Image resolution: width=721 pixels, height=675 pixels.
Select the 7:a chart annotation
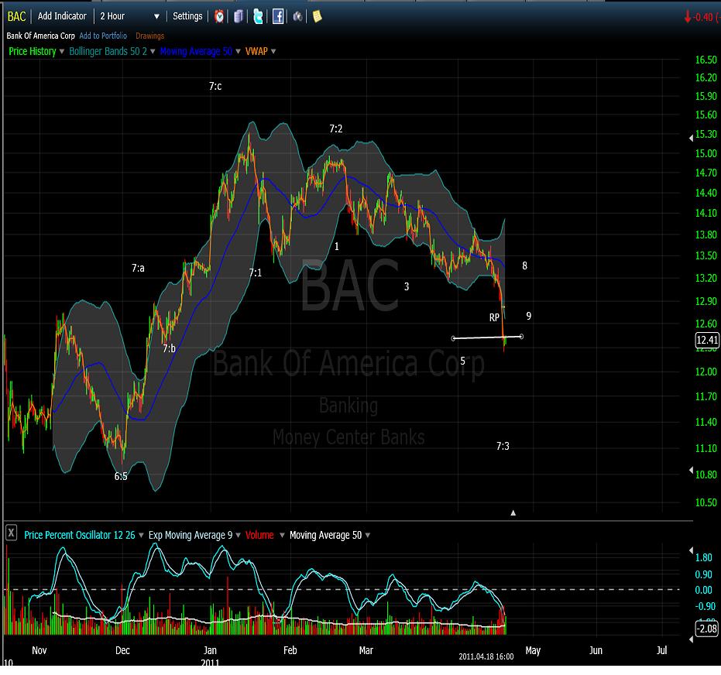tap(138, 269)
